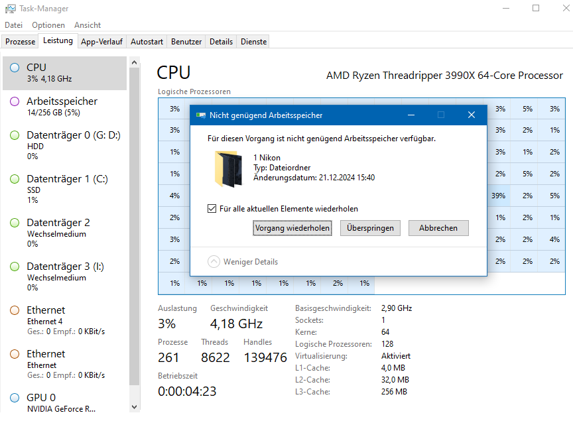Collapse details with Weniger Details chevron
Viewport: 573px width, 421px height.
214,262
